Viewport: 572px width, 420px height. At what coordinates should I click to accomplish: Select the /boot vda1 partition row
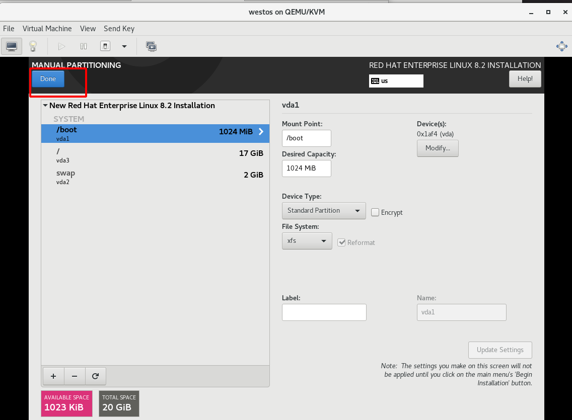[156, 133]
